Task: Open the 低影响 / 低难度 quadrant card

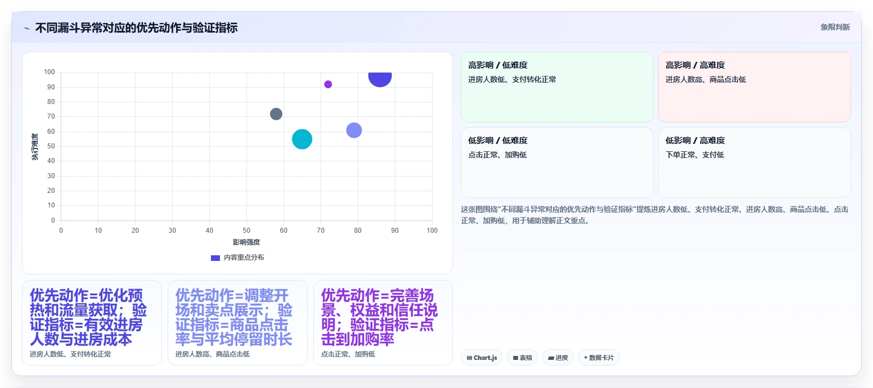Action: pyautogui.click(x=557, y=163)
